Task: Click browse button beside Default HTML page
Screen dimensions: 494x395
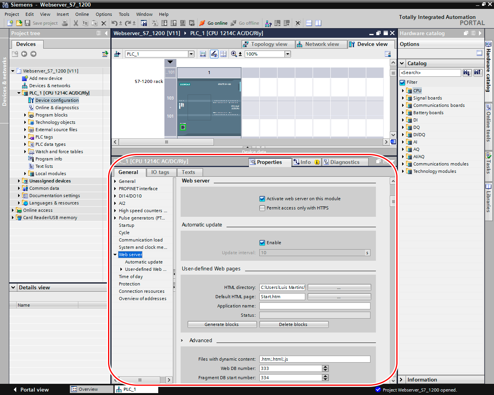Action: tap(339, 297)
